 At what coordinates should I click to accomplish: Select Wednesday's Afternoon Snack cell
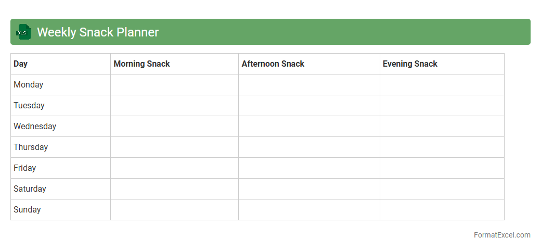309,127
